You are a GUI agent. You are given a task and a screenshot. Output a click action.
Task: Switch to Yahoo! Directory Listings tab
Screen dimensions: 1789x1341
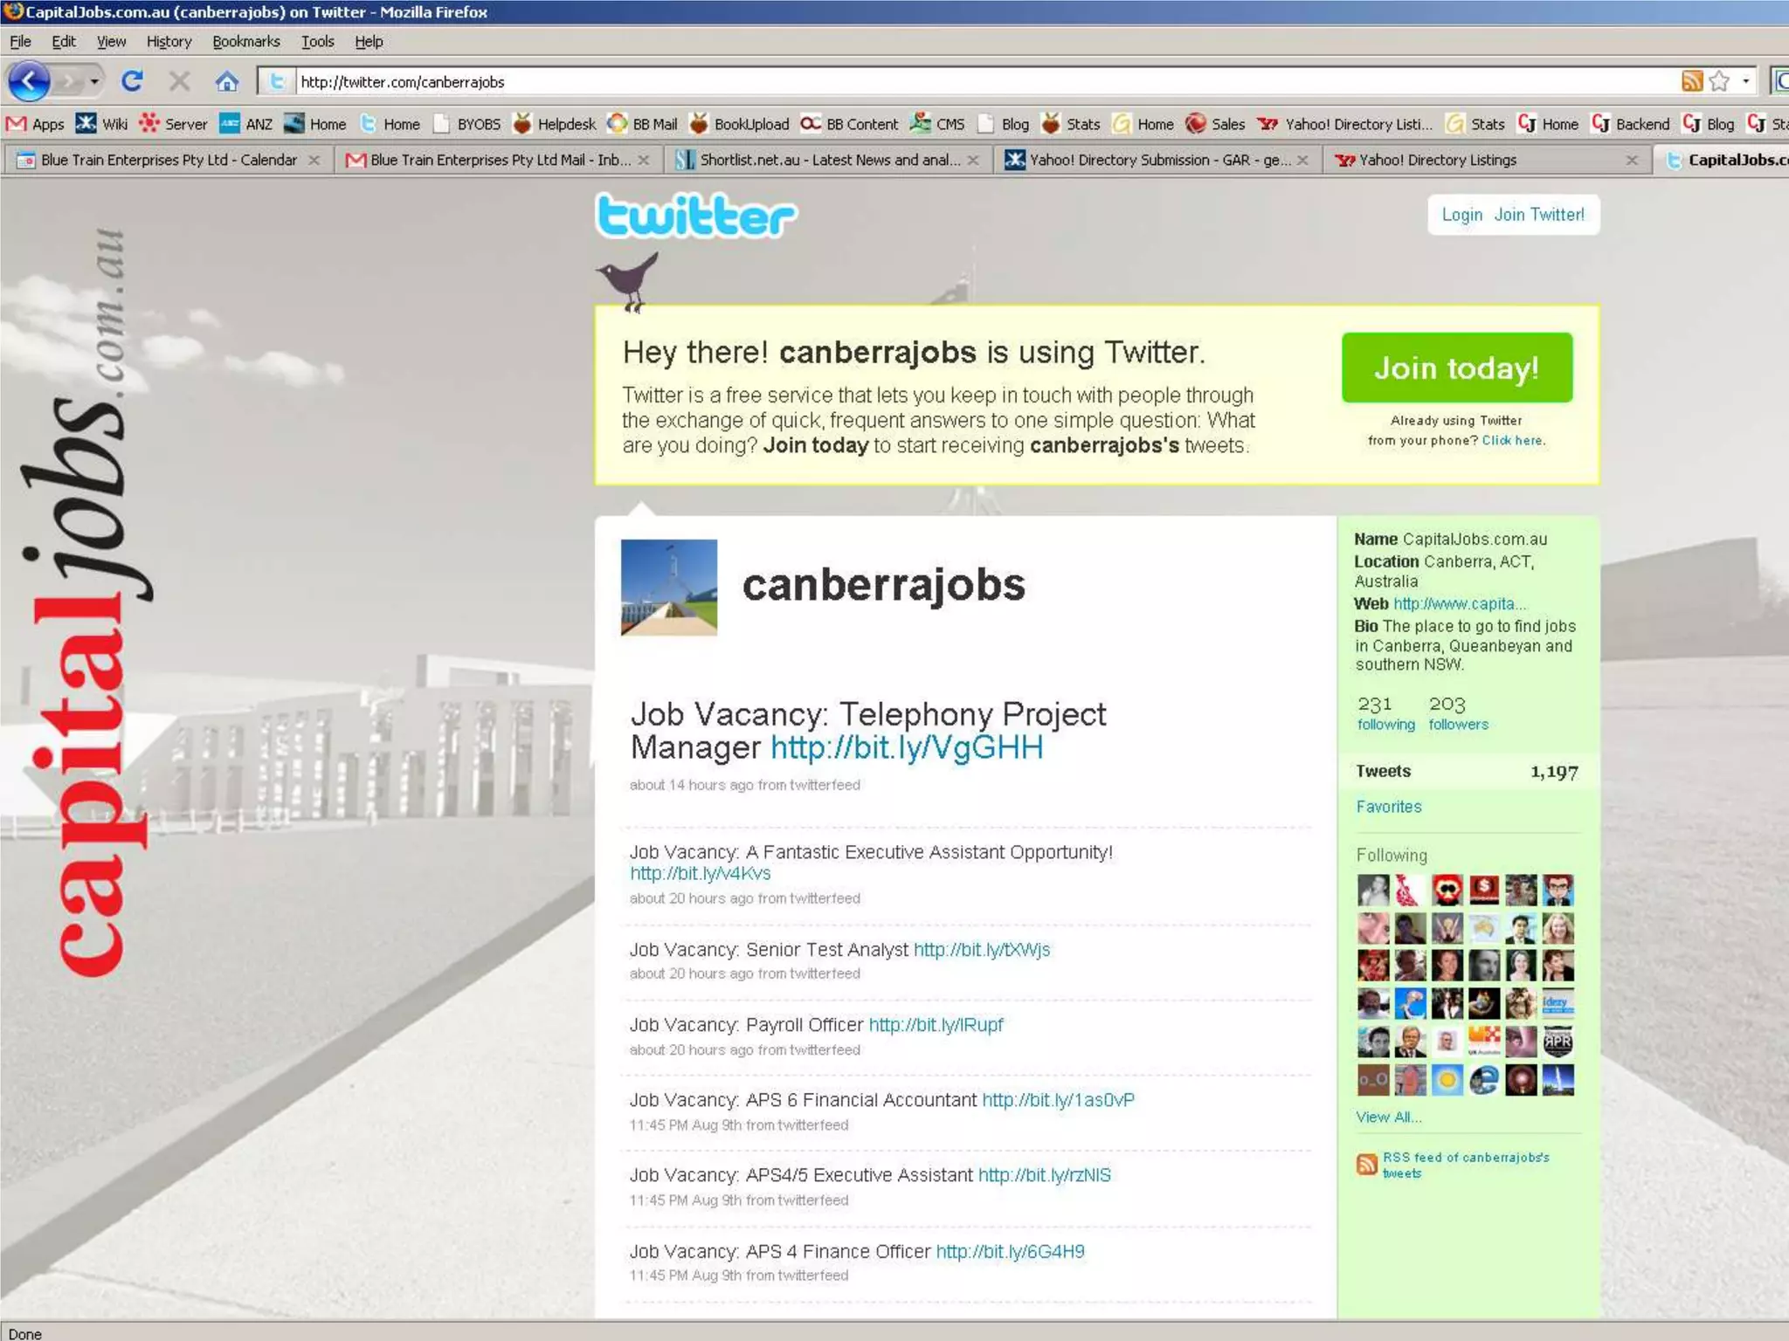click(x=1436, y=160)
